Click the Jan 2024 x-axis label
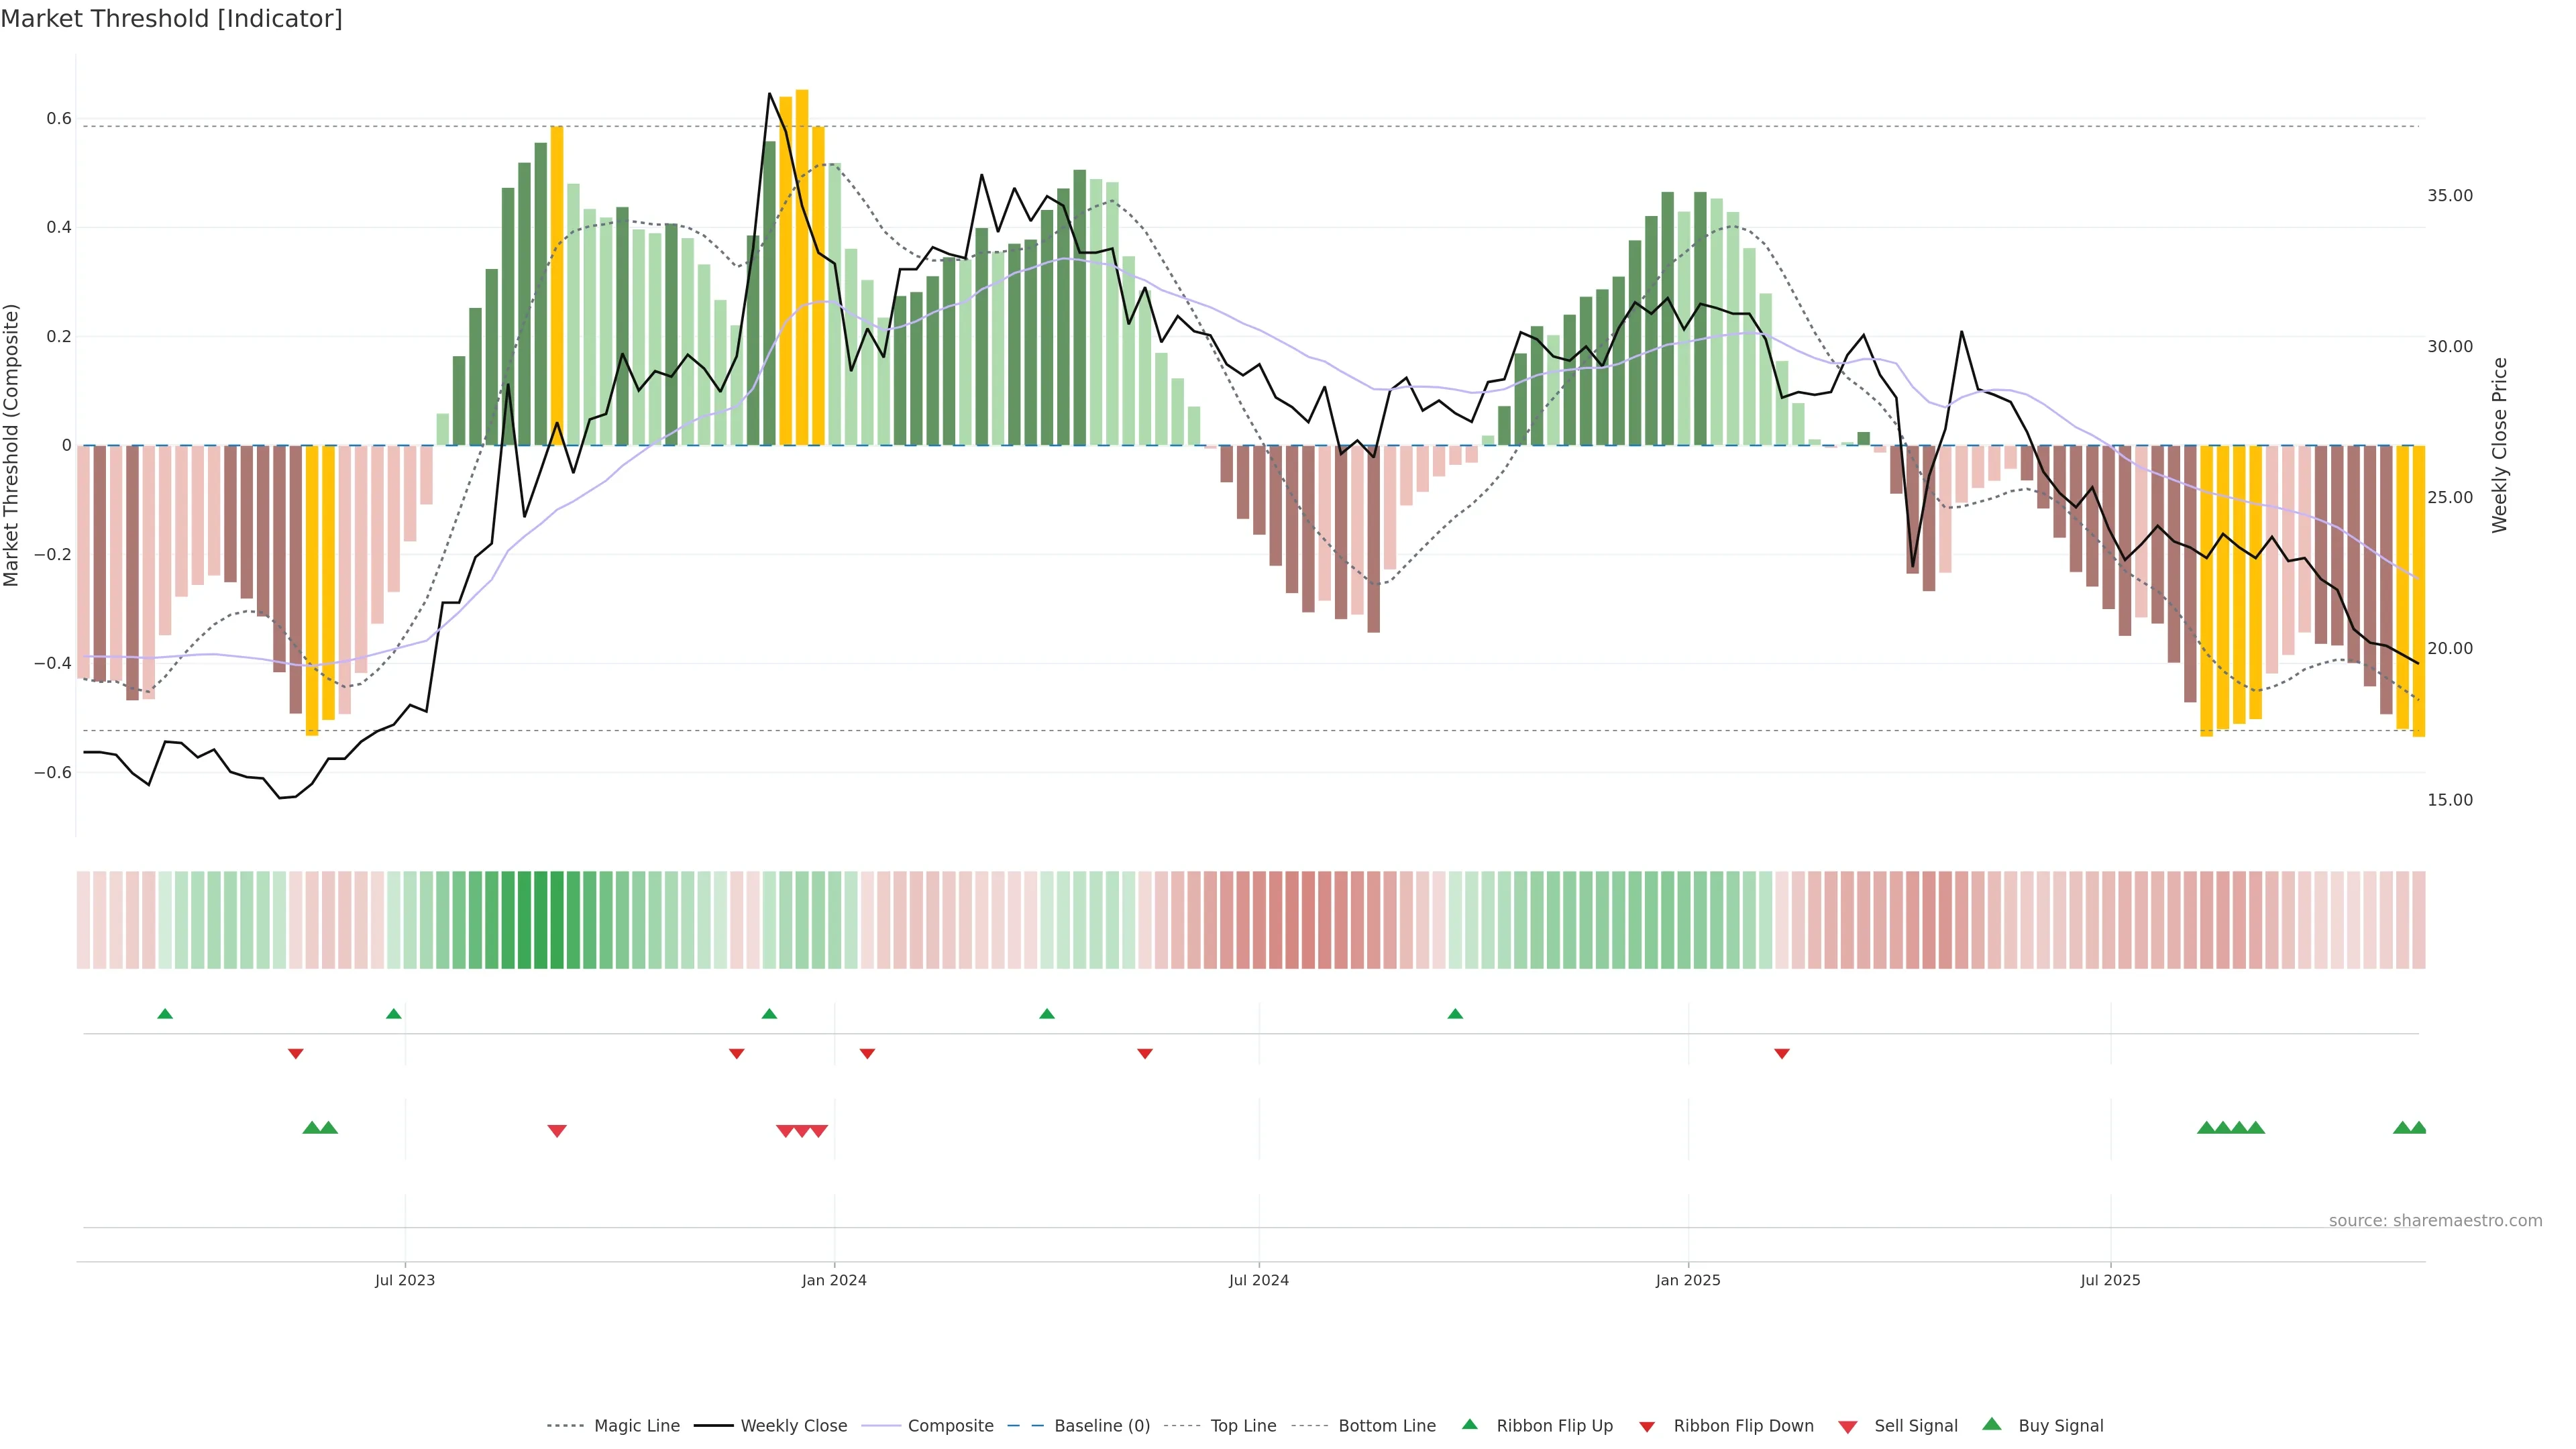The width and height of the screenshot is (2576, 1449). click(834, 1280)
